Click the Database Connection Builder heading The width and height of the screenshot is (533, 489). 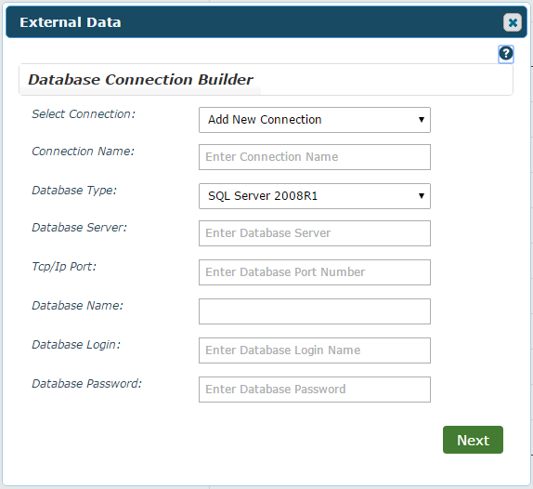140,80
